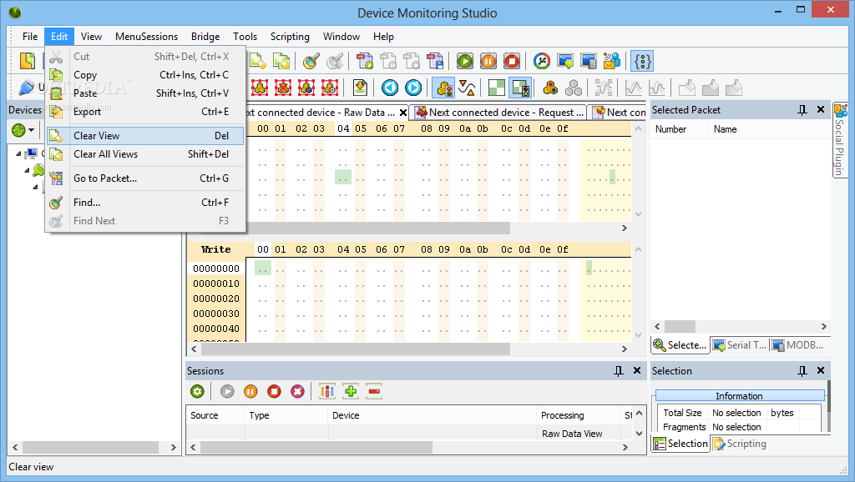Open the Social Plugin side tab
This screenshot has width=855, height=482.
(840, 141)
